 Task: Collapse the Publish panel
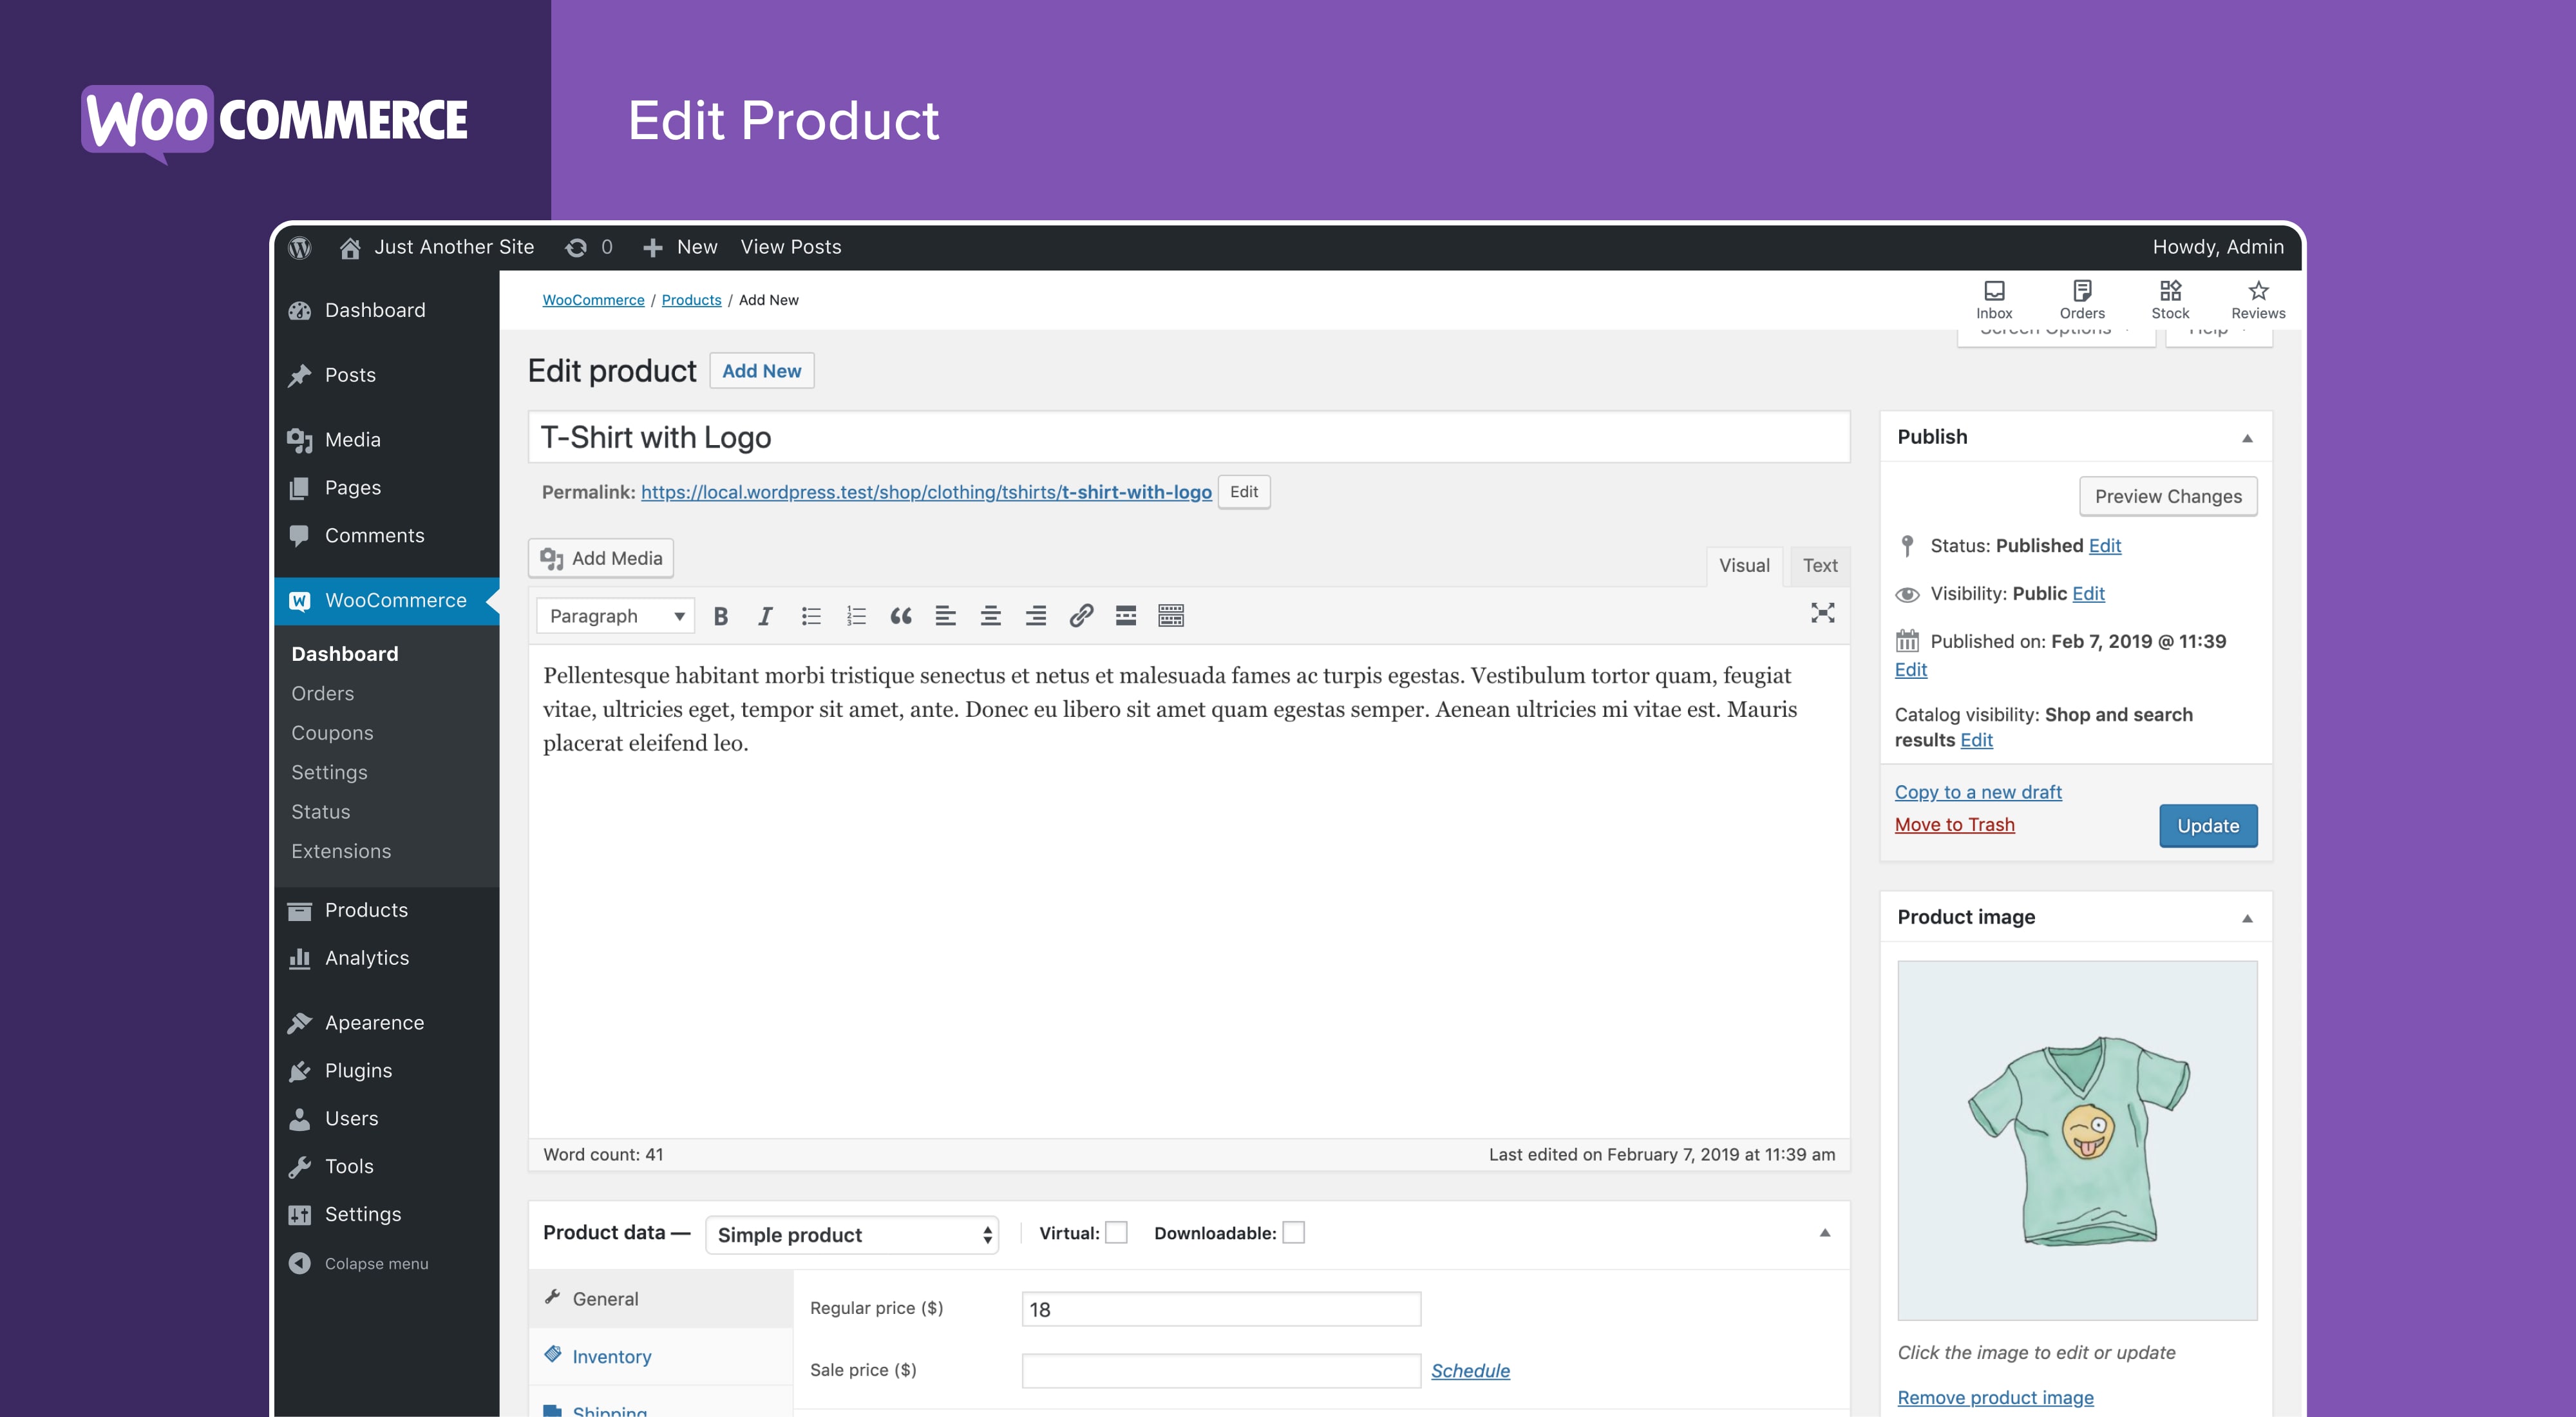[x=2247, y=437]
